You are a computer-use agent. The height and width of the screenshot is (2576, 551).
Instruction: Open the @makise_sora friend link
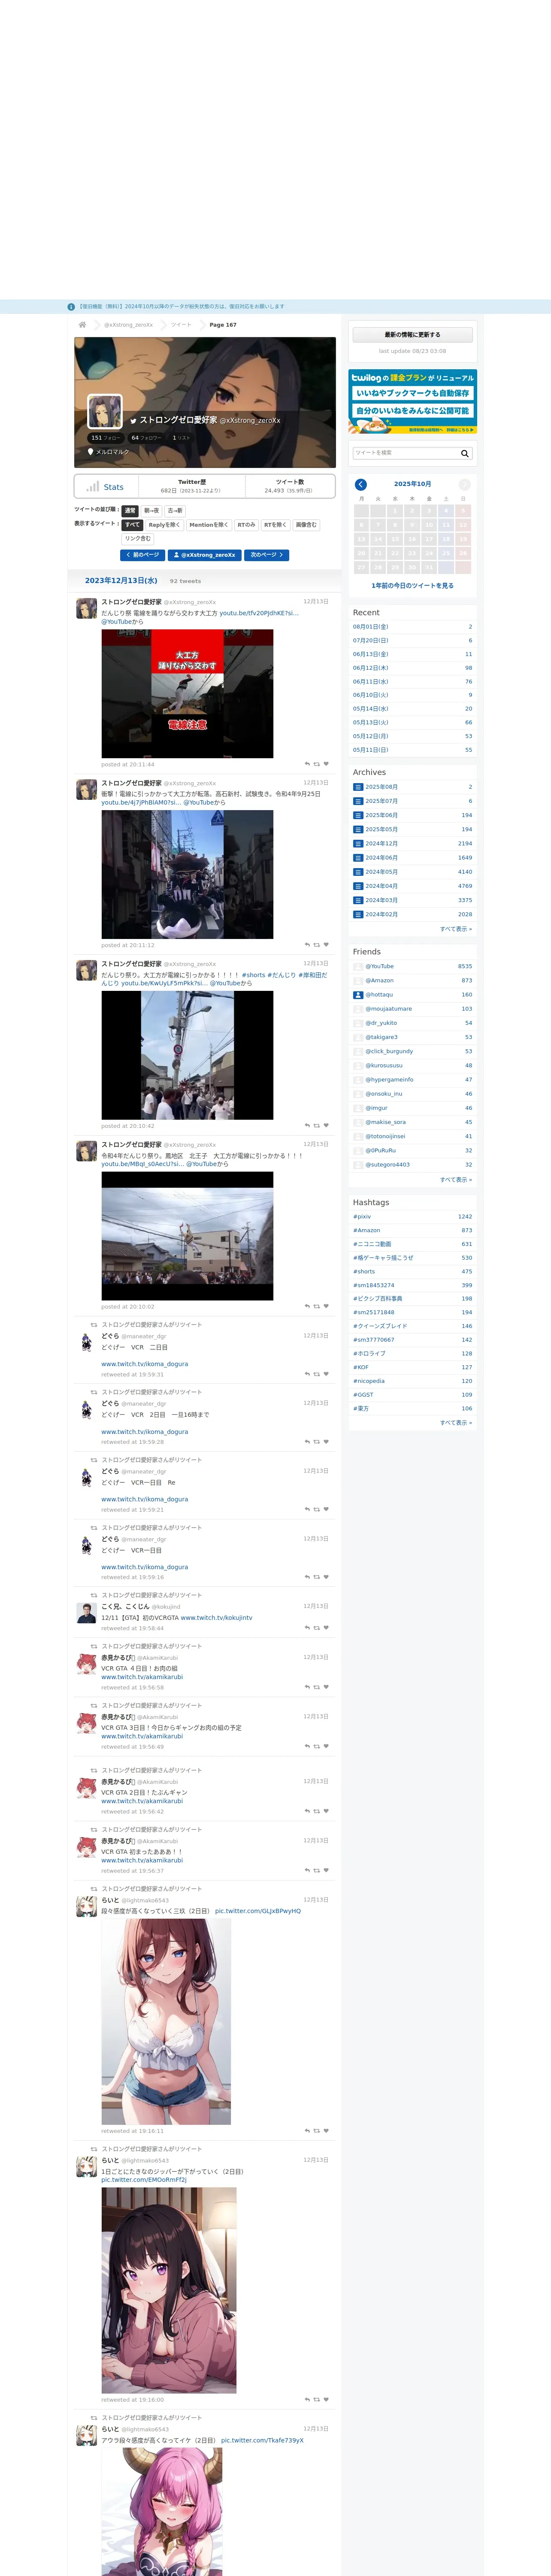pyautogui.click(x=385, y=1122)
